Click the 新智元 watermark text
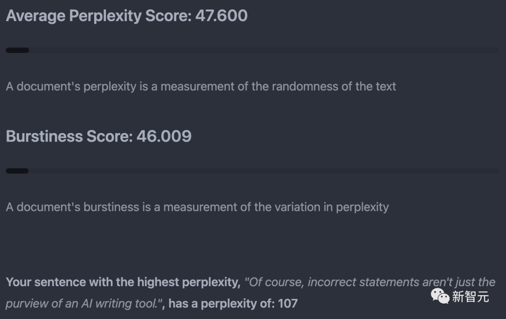The width and height of the screenshot is (506, 319). [x=470, y=297]
